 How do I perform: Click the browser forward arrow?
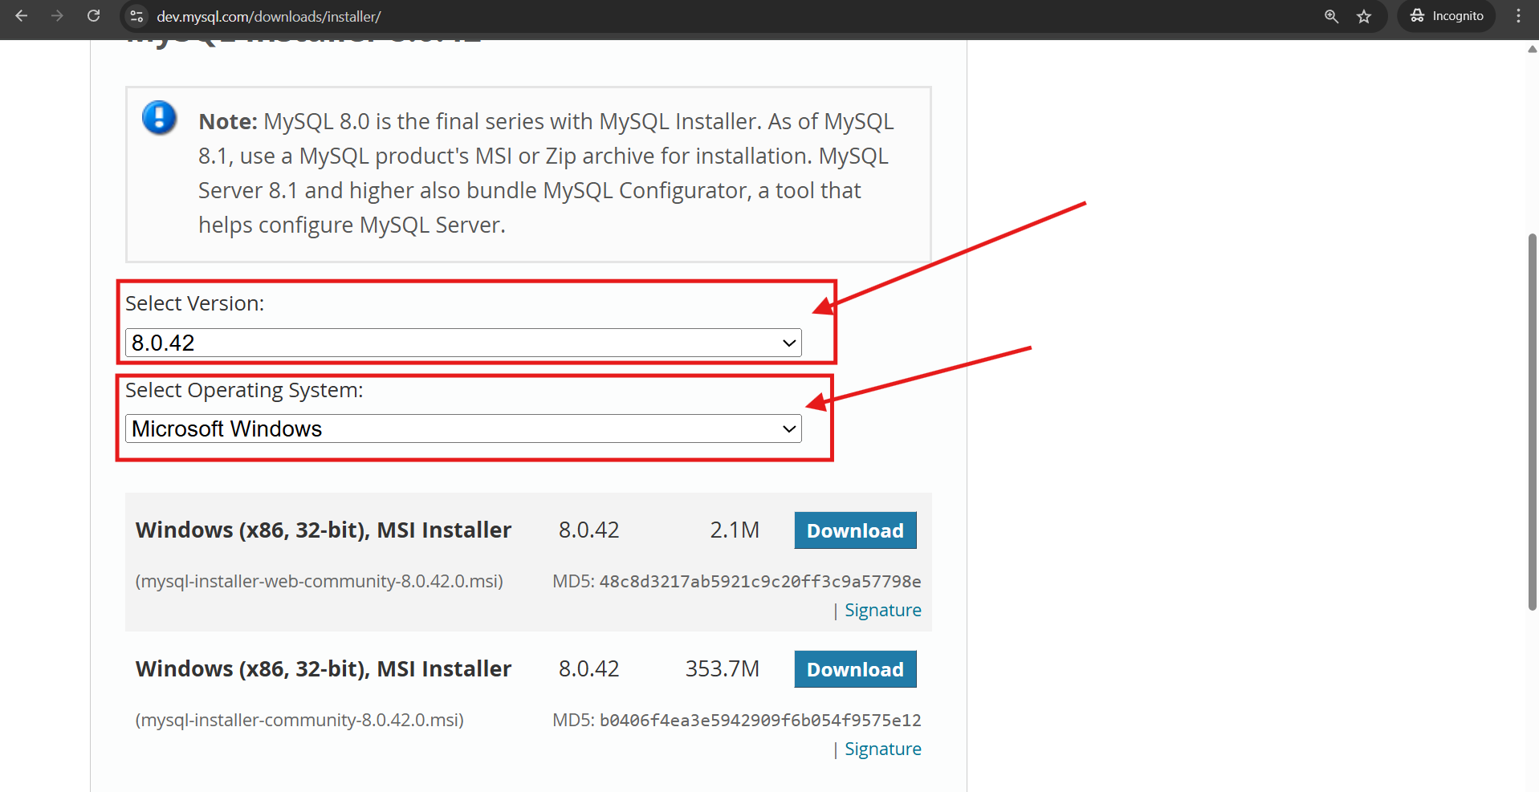point(57,16)
